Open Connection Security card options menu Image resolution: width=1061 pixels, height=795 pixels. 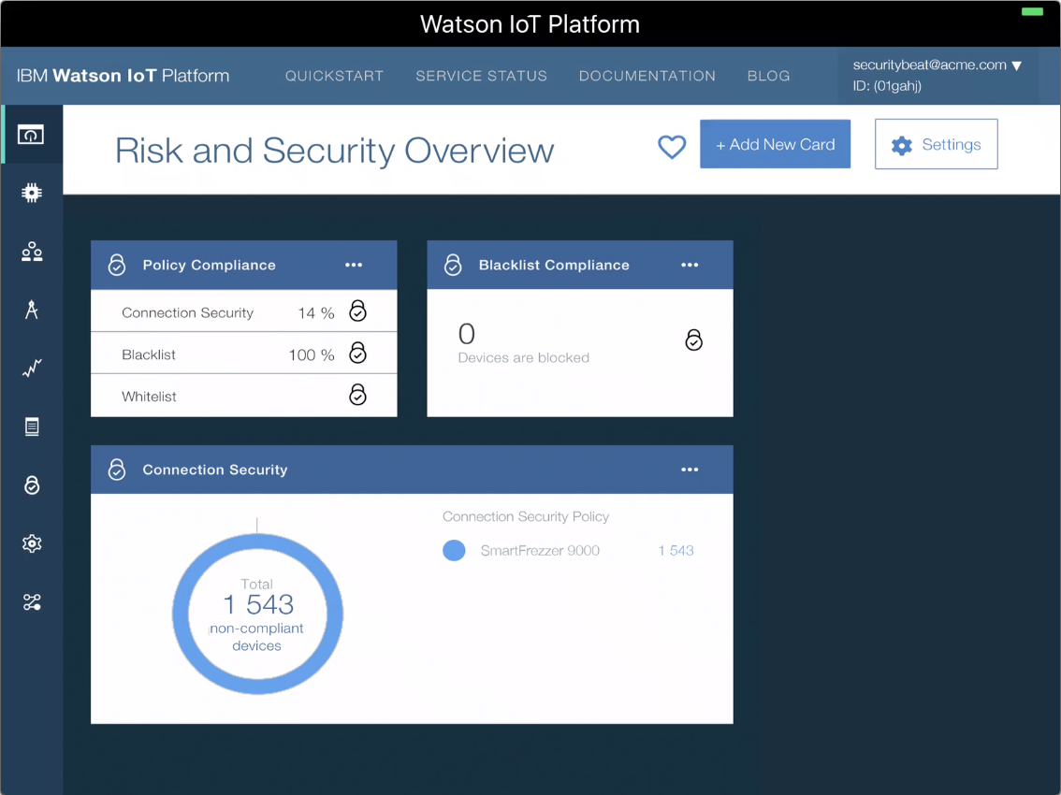690,469
